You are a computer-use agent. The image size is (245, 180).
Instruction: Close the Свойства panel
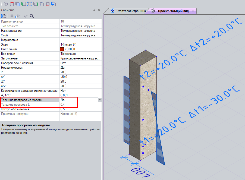click(99, 10)
